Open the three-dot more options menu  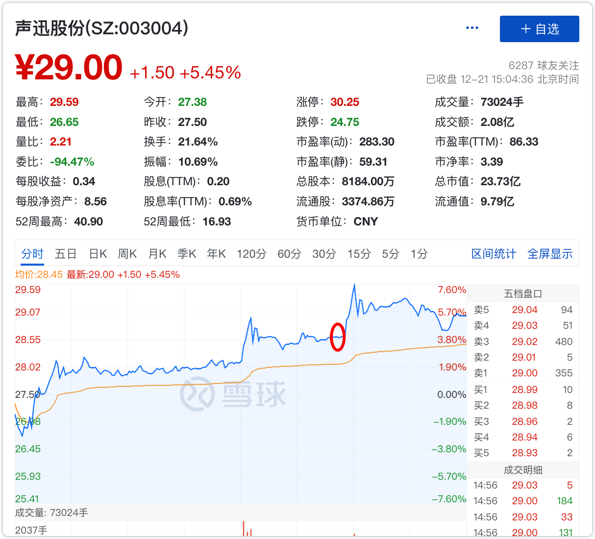pos(472,28)
